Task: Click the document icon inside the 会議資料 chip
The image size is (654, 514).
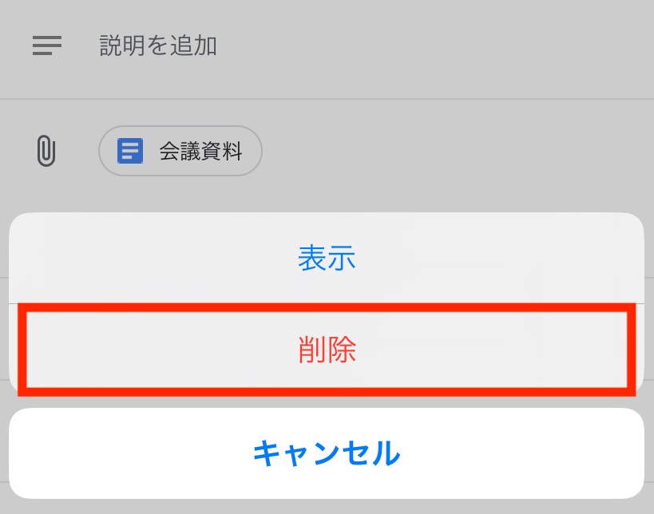Action: pyautogui.click(x=130, y=151)
